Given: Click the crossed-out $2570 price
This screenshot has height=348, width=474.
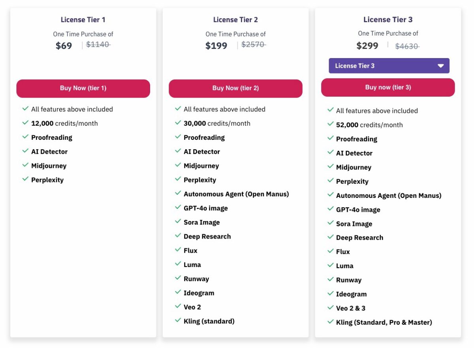Looking at the screenshot, I should click(253, 45).
